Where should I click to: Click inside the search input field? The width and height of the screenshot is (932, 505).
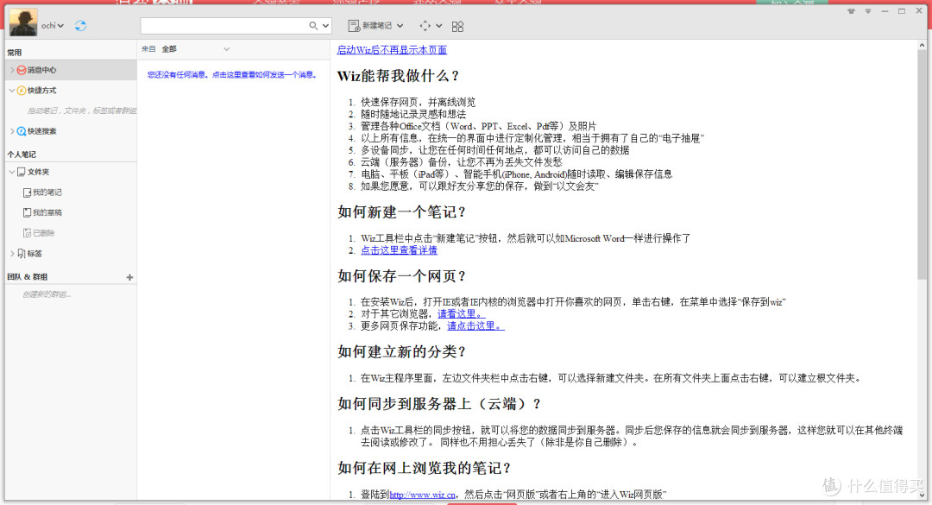[224, 26]
